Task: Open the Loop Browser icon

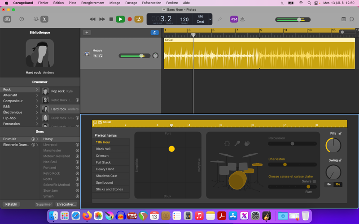Action: pyautogui.click(x=352, y=19)
